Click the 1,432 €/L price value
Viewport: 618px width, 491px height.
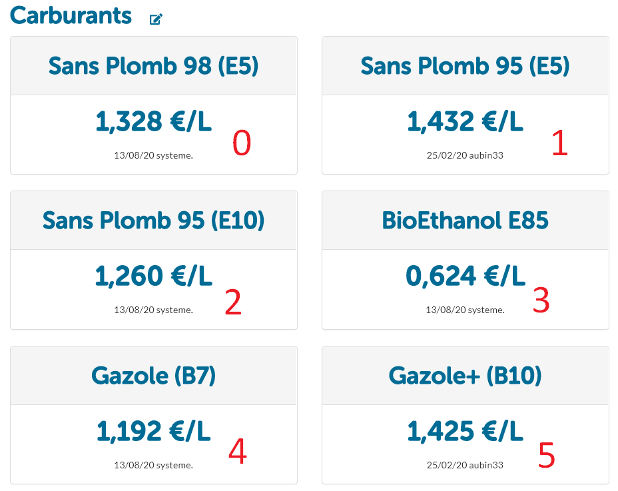(465, 121)
